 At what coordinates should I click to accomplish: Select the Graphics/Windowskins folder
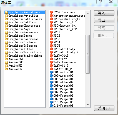(x=25, y=56)
